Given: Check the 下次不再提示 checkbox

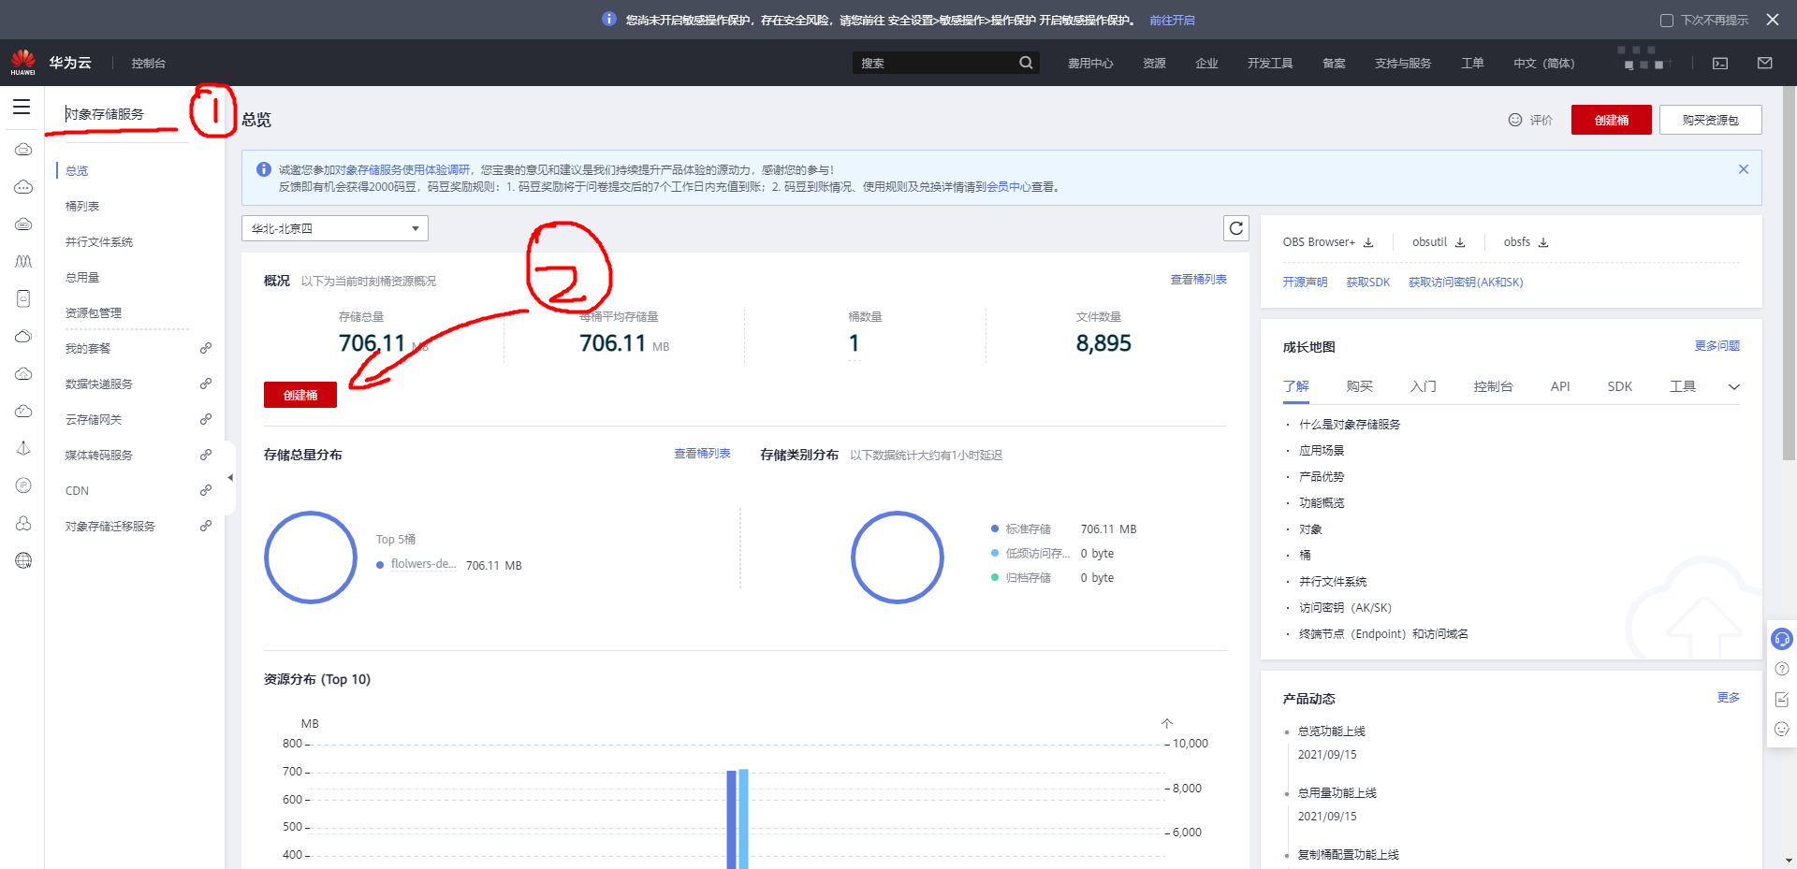Looking at the screenshot, I should click(x=1667, y=20).
